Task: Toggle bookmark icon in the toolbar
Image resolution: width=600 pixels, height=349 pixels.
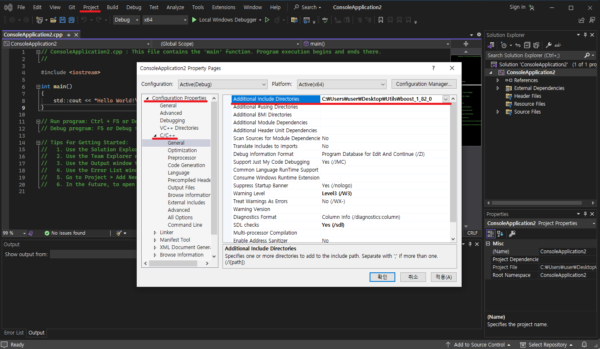Action: pyautogui.click(x=381, y=20)
